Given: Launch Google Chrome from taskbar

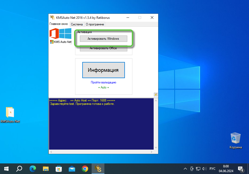Looking at the screenshot, I should [x=85, y=169].
